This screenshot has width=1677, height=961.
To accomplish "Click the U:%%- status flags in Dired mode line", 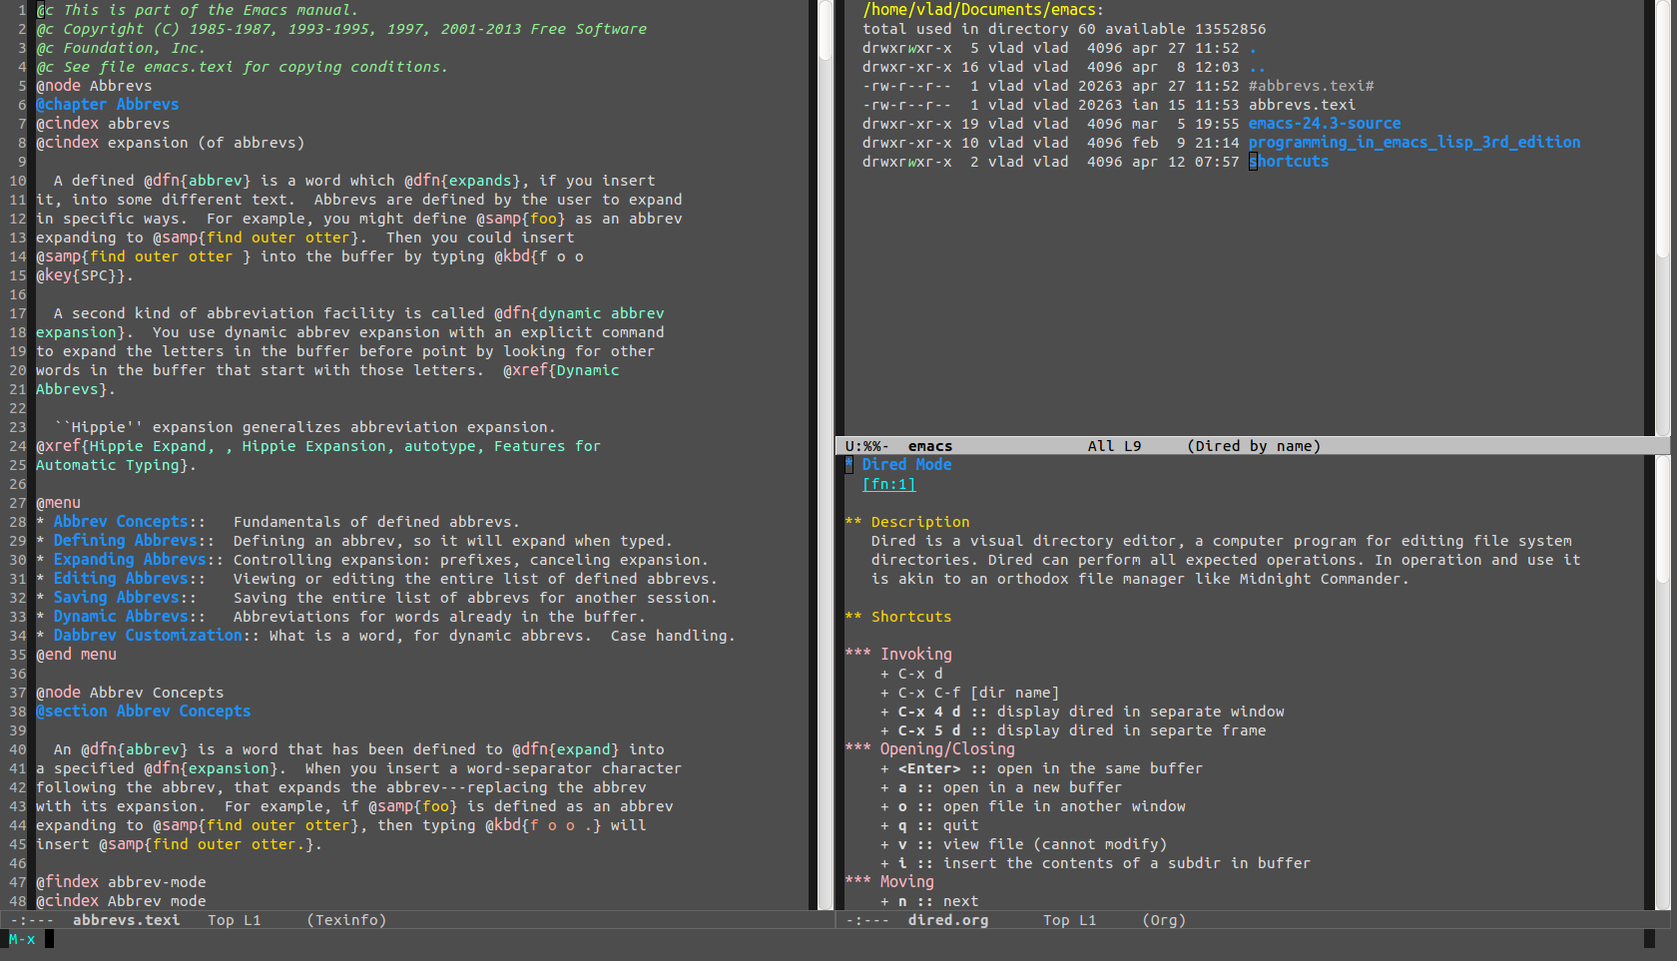I will coord(866,446).
